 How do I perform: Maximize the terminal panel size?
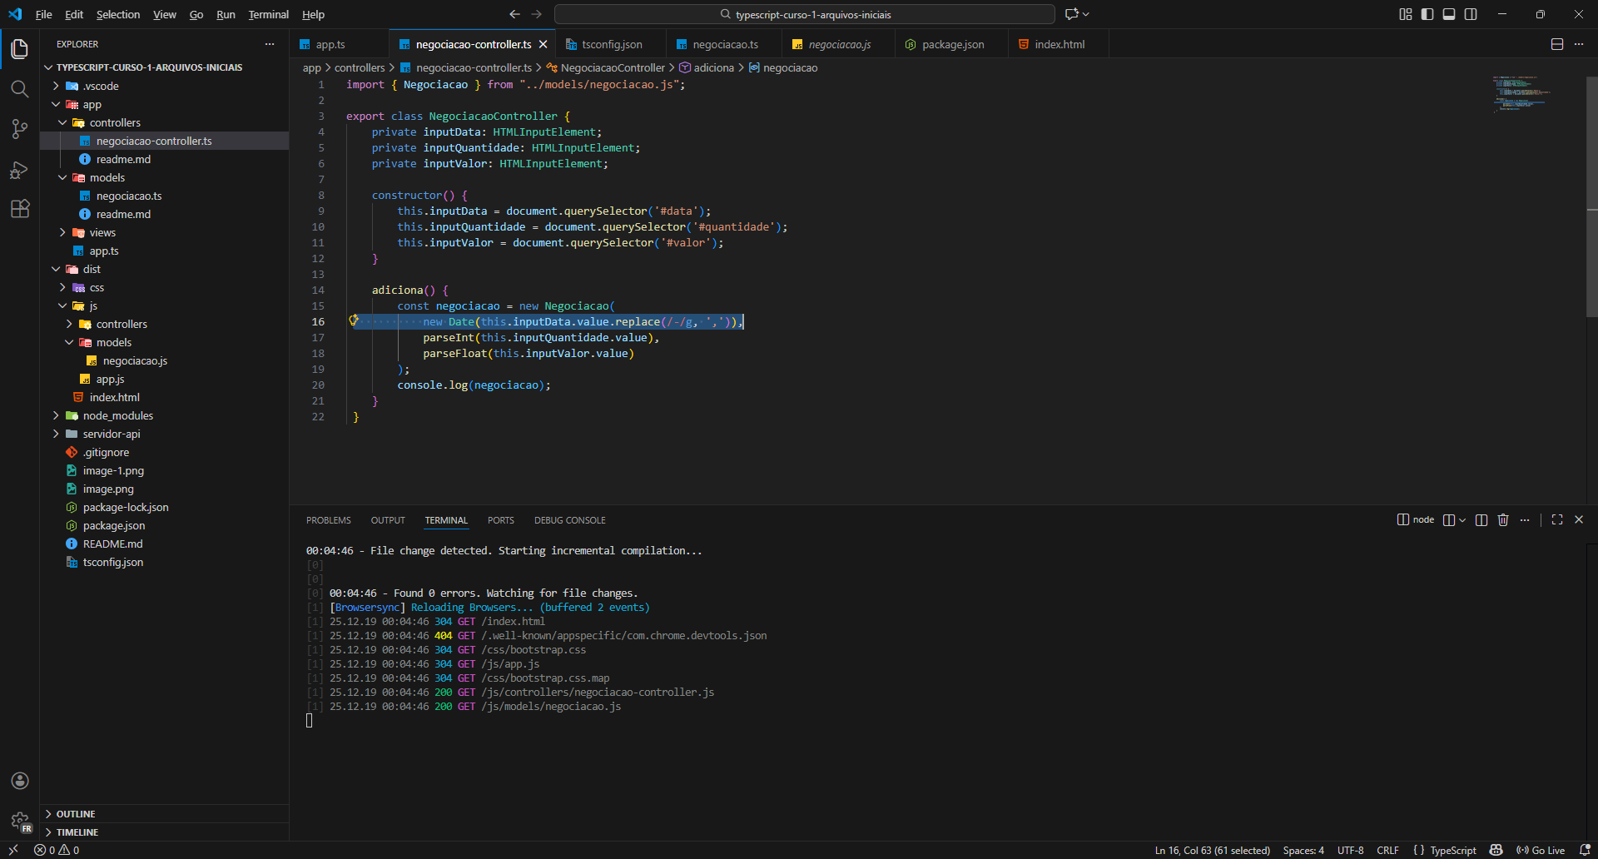click(x=1557, y=520)
